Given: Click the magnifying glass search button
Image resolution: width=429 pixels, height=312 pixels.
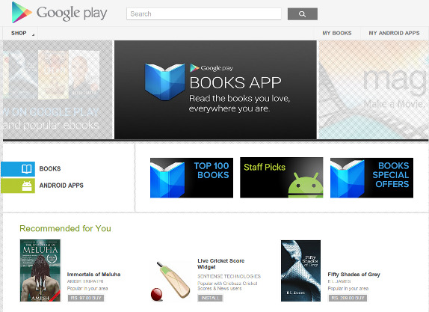Looking at the screenshot, I should 303,14.
